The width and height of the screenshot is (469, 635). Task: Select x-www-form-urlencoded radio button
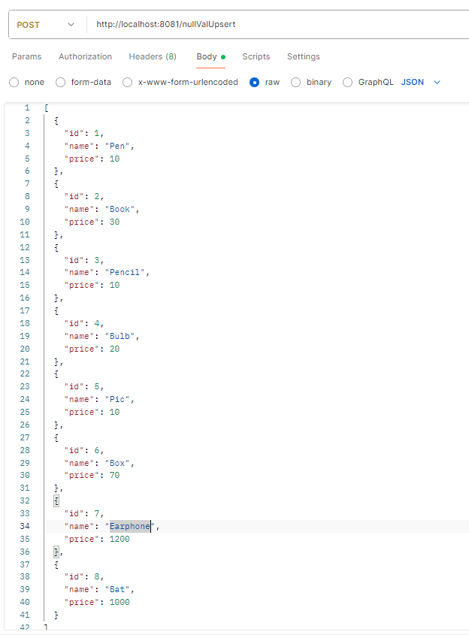pyautogui.click(x=128, y=82)
